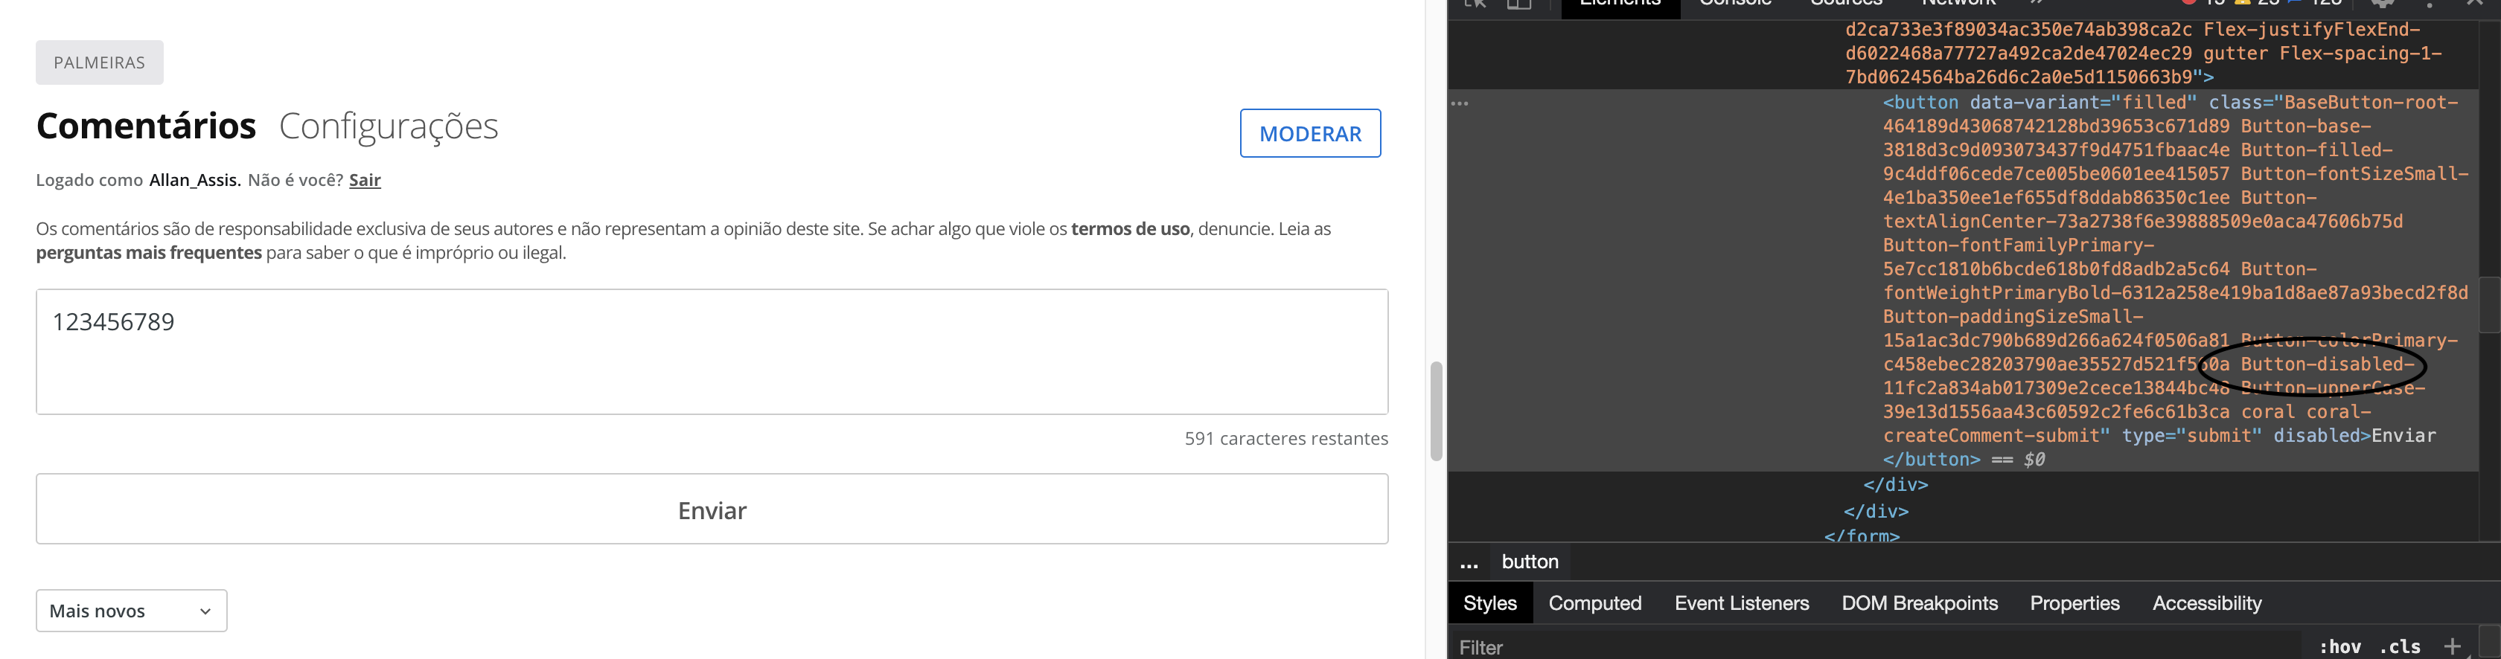Click the BaseButton-root class text
Image resolution: width=2501 pixels, height=659 pixels.
[x=2371, y=103]
